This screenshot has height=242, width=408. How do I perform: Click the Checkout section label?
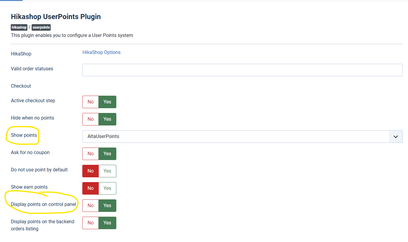[21, 86]
